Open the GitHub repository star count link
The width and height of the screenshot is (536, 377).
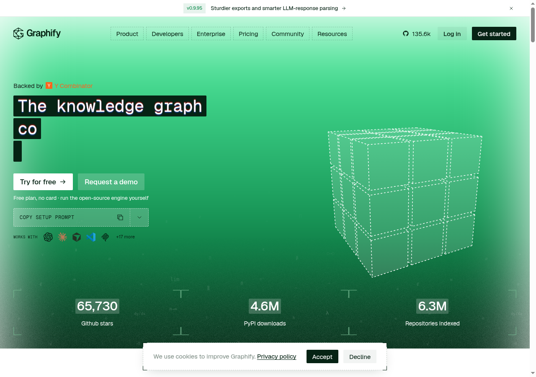(417, 34)
